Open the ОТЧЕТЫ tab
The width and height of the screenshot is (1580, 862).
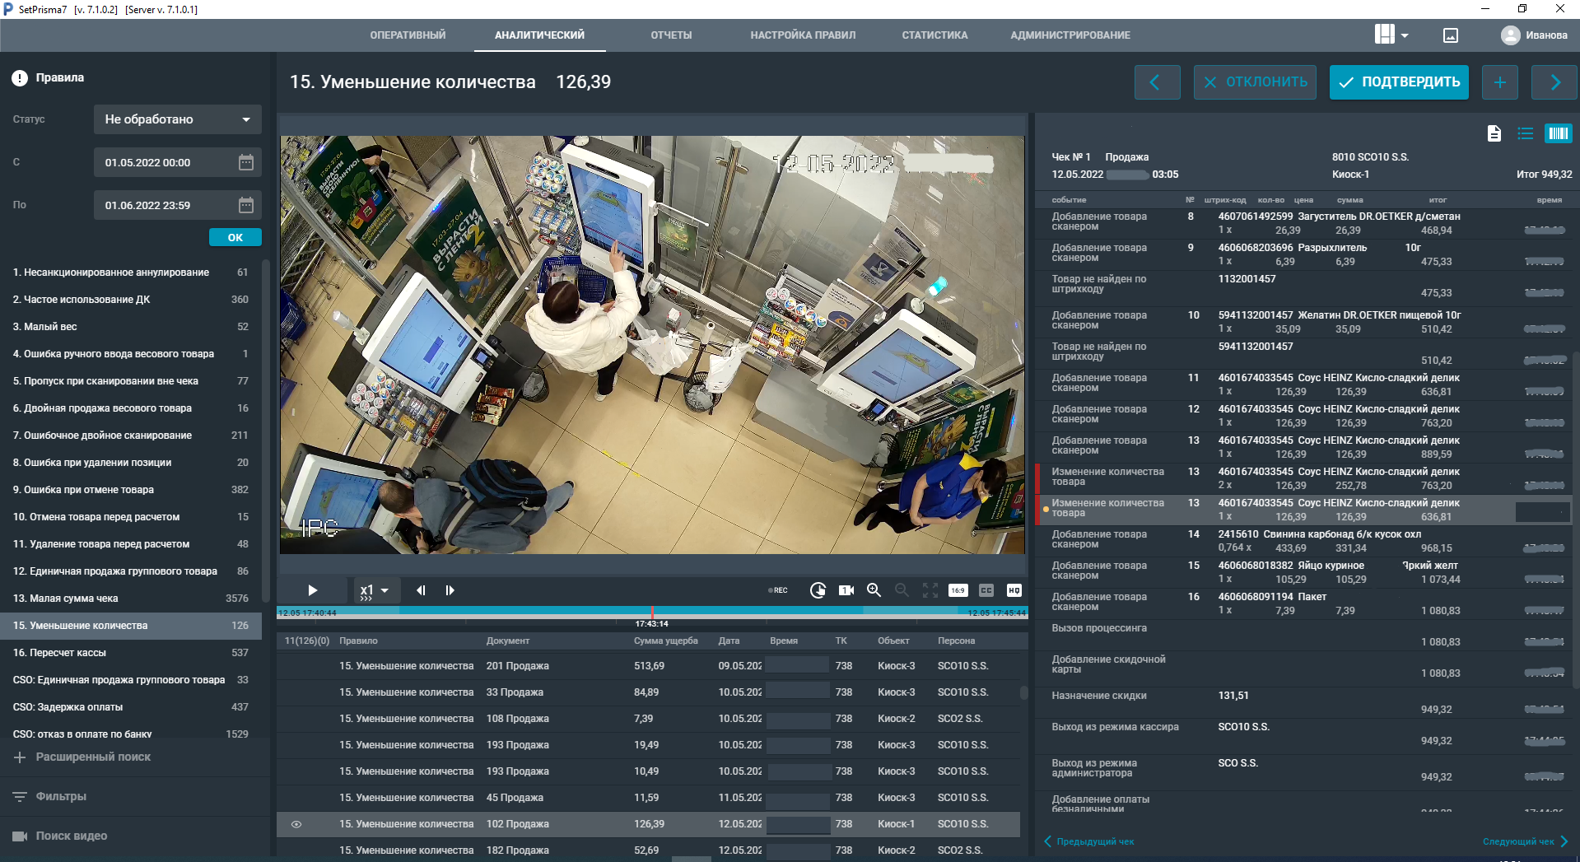pos(671,35)
